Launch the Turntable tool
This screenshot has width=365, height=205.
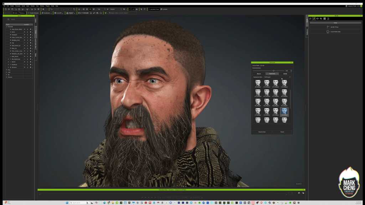tap(164, 9)
